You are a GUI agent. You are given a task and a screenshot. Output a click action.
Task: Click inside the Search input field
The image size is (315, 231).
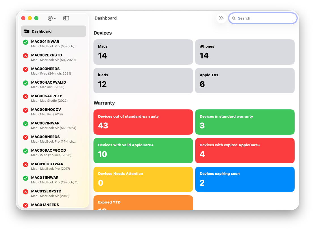click(x=263, y=18)
